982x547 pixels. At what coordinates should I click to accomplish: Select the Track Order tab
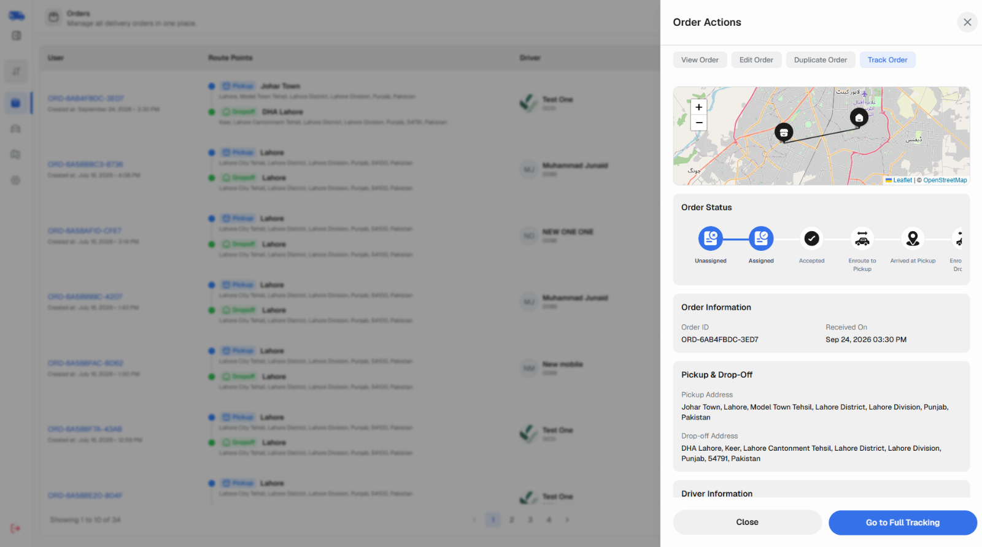pos(887,59)
